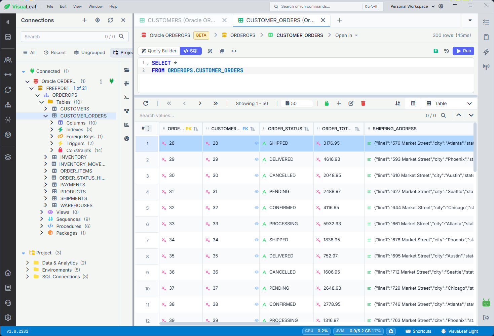Viewport: 494px width, 336px height.
Task: Open the Help menu
Action: (113, 6)
